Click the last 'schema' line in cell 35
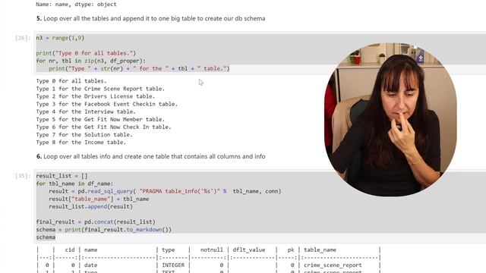The width and height of the screenshot is (486, 273). [x=46, y=237]
